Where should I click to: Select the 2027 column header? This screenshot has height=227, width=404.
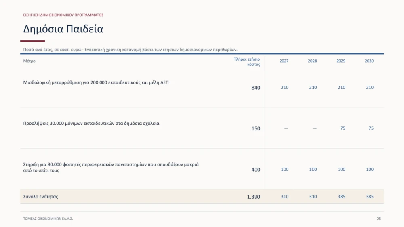284,61
